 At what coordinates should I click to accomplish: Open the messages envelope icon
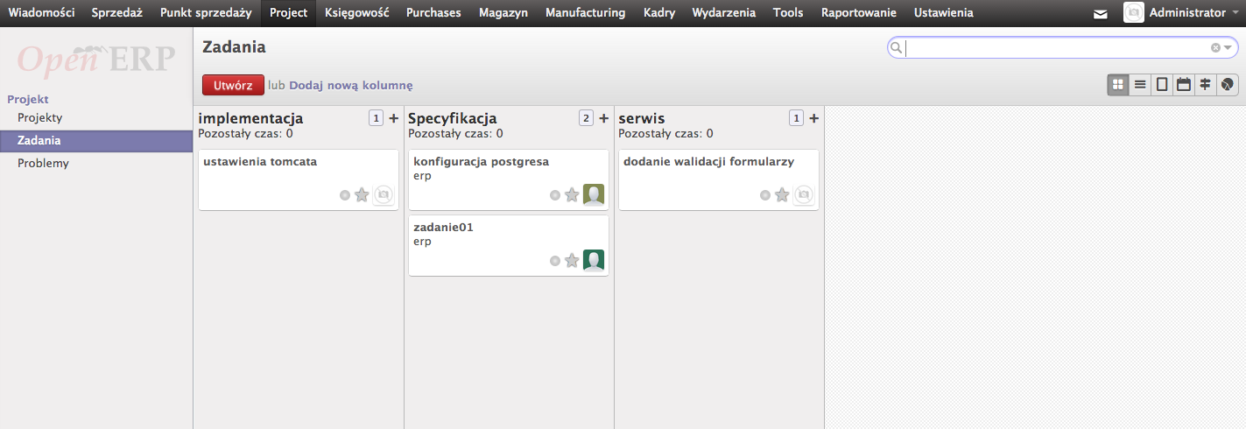pyautogui.click(x=1101, y=14)
